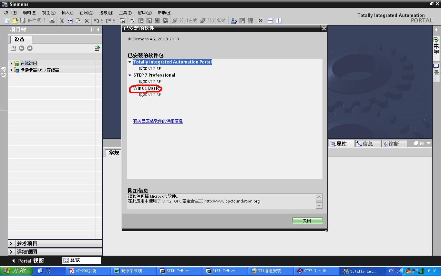441x276 pixels.
Task: Collapse Totally Integrated Automation Portal entry
Action: coord(130,62)
